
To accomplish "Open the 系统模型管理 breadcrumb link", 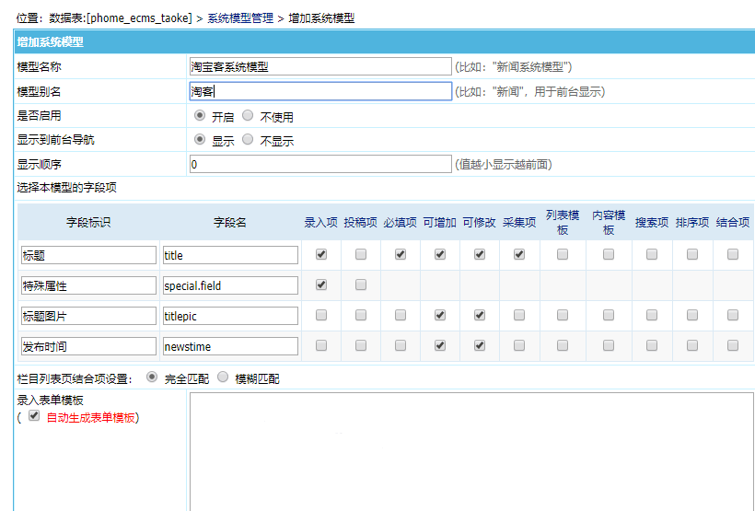I will 240,18.
